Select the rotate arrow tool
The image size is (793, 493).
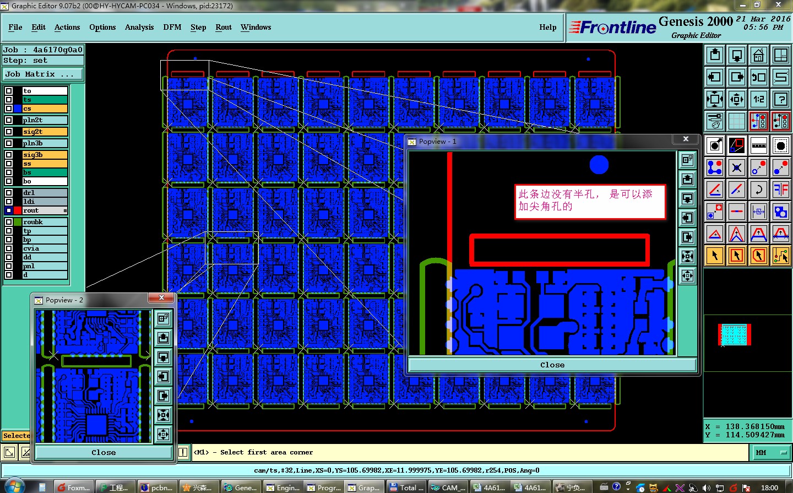[759, 189]
